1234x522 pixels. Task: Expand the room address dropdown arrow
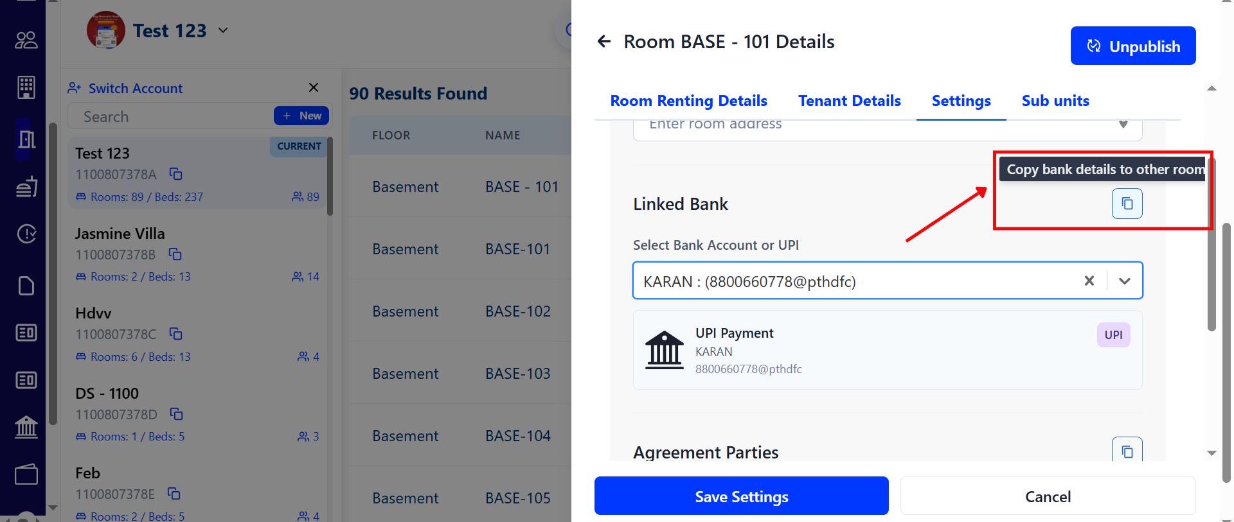click(x=1123, y=125)
